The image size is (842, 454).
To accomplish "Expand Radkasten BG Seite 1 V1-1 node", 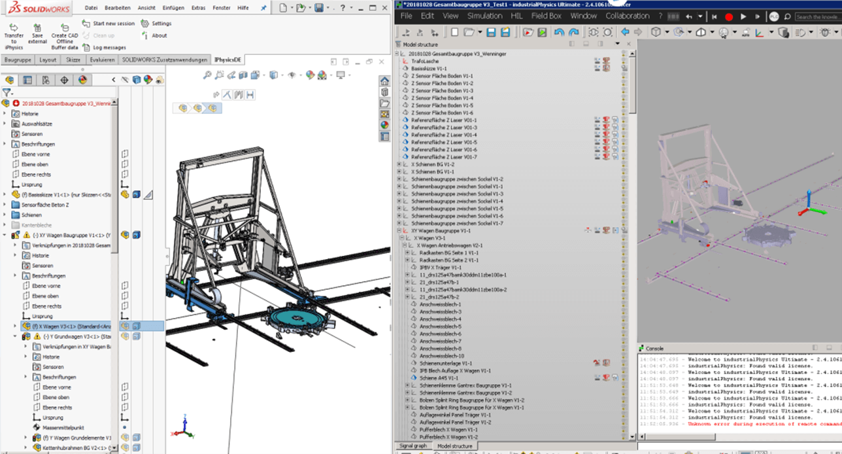I will (407, 253).
